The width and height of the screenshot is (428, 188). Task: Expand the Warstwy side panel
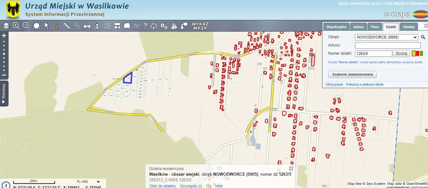[4, 93]
